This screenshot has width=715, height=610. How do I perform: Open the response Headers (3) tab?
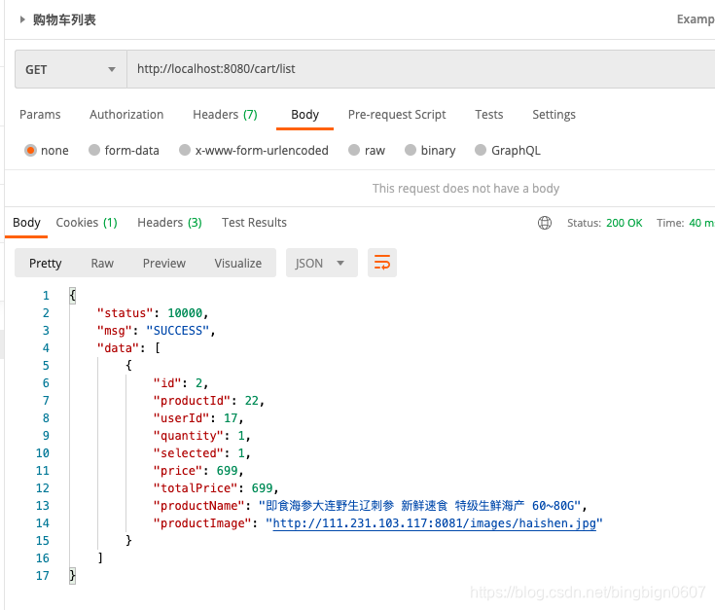pyautogui.click(x=169, y=223)
